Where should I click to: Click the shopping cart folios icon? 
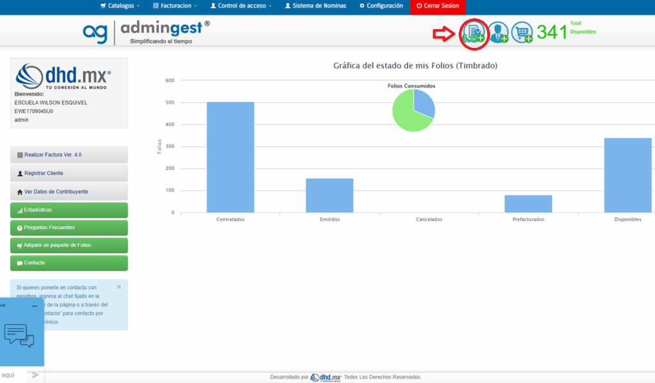coord(522,32)
